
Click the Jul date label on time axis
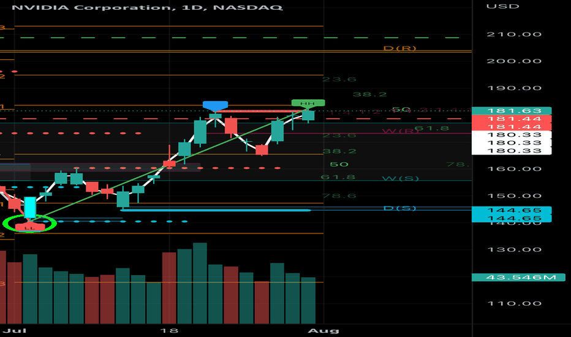tap(15, 331)
